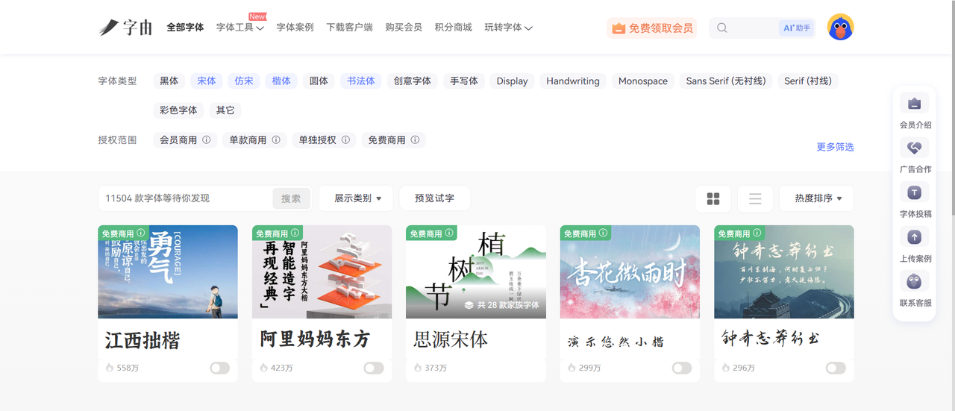This screenshot has height=411, width=955.
Task: Open 联系客服 support sidebar icon
Action: coord(915,281)
